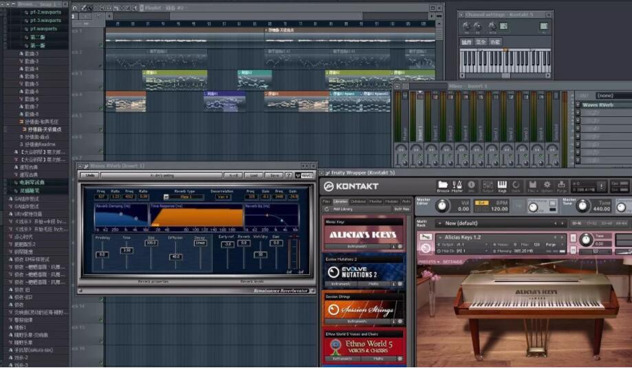Toggle Kontakt Keyb keyboard icon
632x368 pixels.
pyautogui.click(x=502, y=185)
